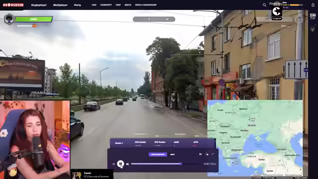
Task: Click Türkei on the guess map
Action: 261,160
